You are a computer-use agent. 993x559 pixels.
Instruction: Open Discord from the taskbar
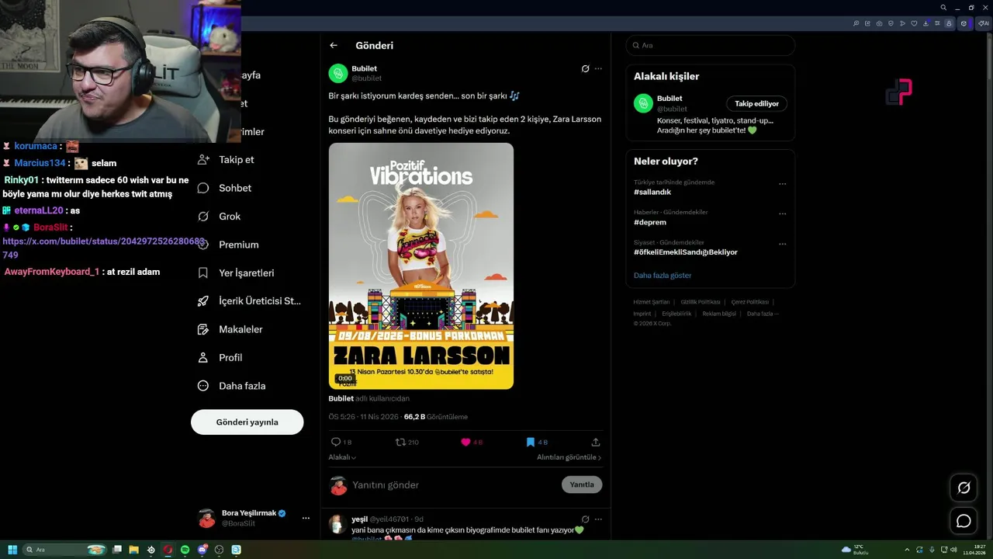click(202, 550)
